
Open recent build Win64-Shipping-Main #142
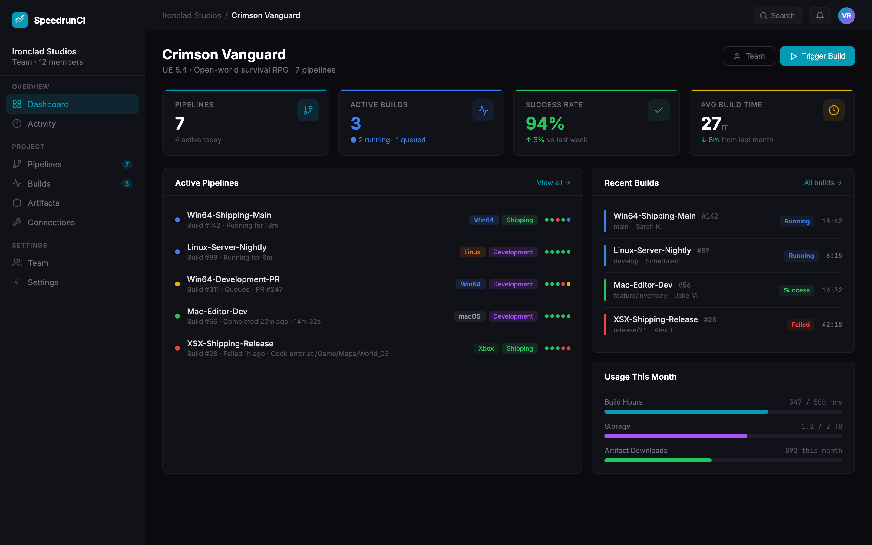[723, 221]
